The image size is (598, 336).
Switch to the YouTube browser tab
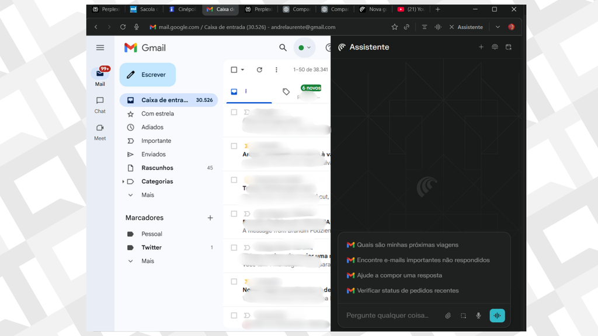(411, 9)
